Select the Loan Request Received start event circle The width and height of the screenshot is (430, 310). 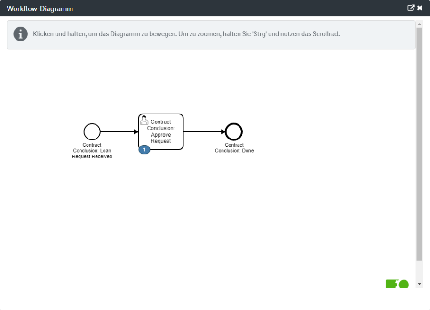[92, 132]
